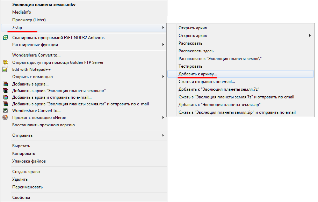This screenshot has width=318, height=202.
Task: Choose Распаковать в "Эволюция планеты земля\"
Action: (220, 59)
